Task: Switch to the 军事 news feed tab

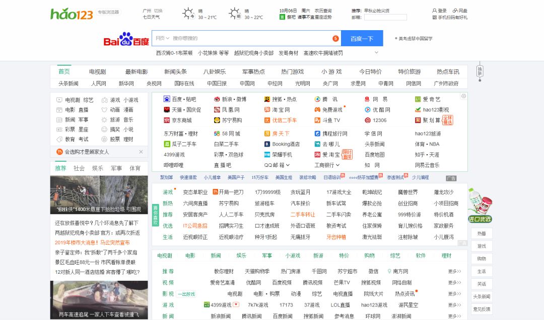Action: [116, 168]
